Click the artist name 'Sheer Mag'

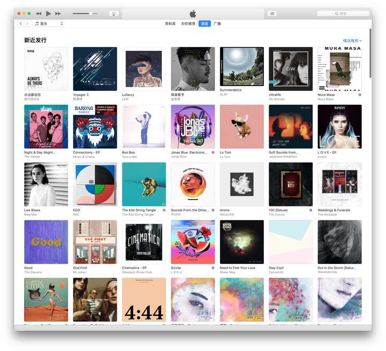pyautogui.click(x=227, y=272)
